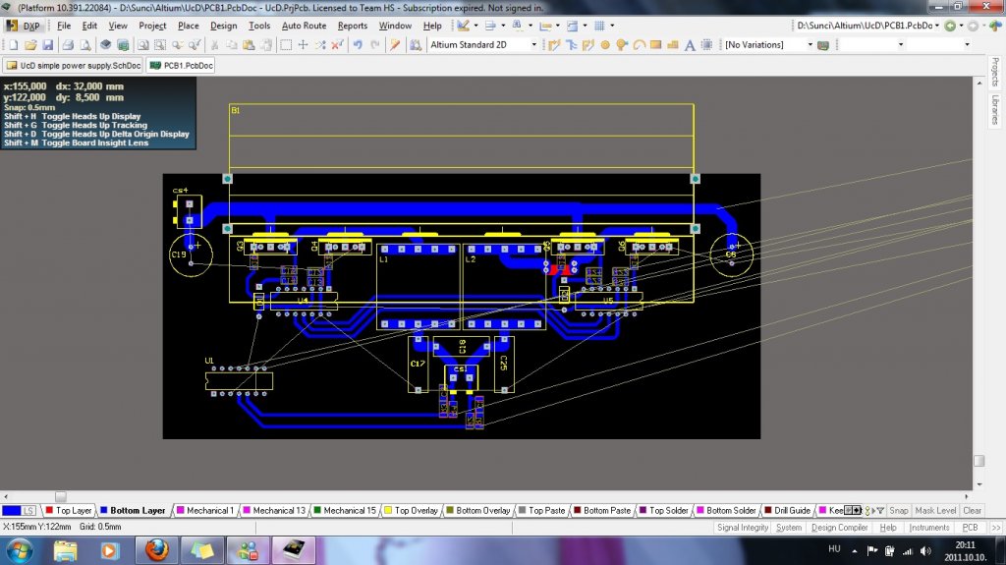Choose the Place Via tool
Screen dimensions: 1006x565
(x=621, y=45)
